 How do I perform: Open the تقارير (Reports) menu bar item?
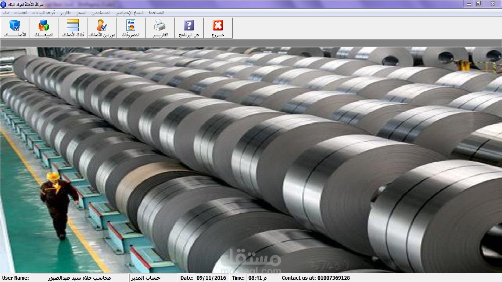pyautogui.click(x=65, y=13)
